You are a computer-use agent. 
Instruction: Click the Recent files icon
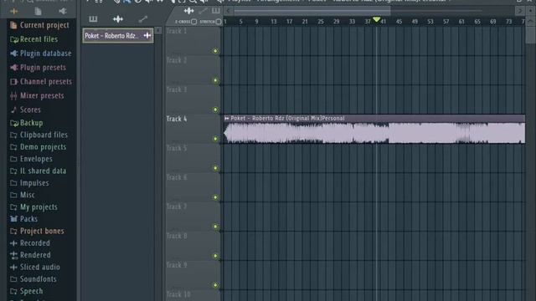(x=14, y=39)
